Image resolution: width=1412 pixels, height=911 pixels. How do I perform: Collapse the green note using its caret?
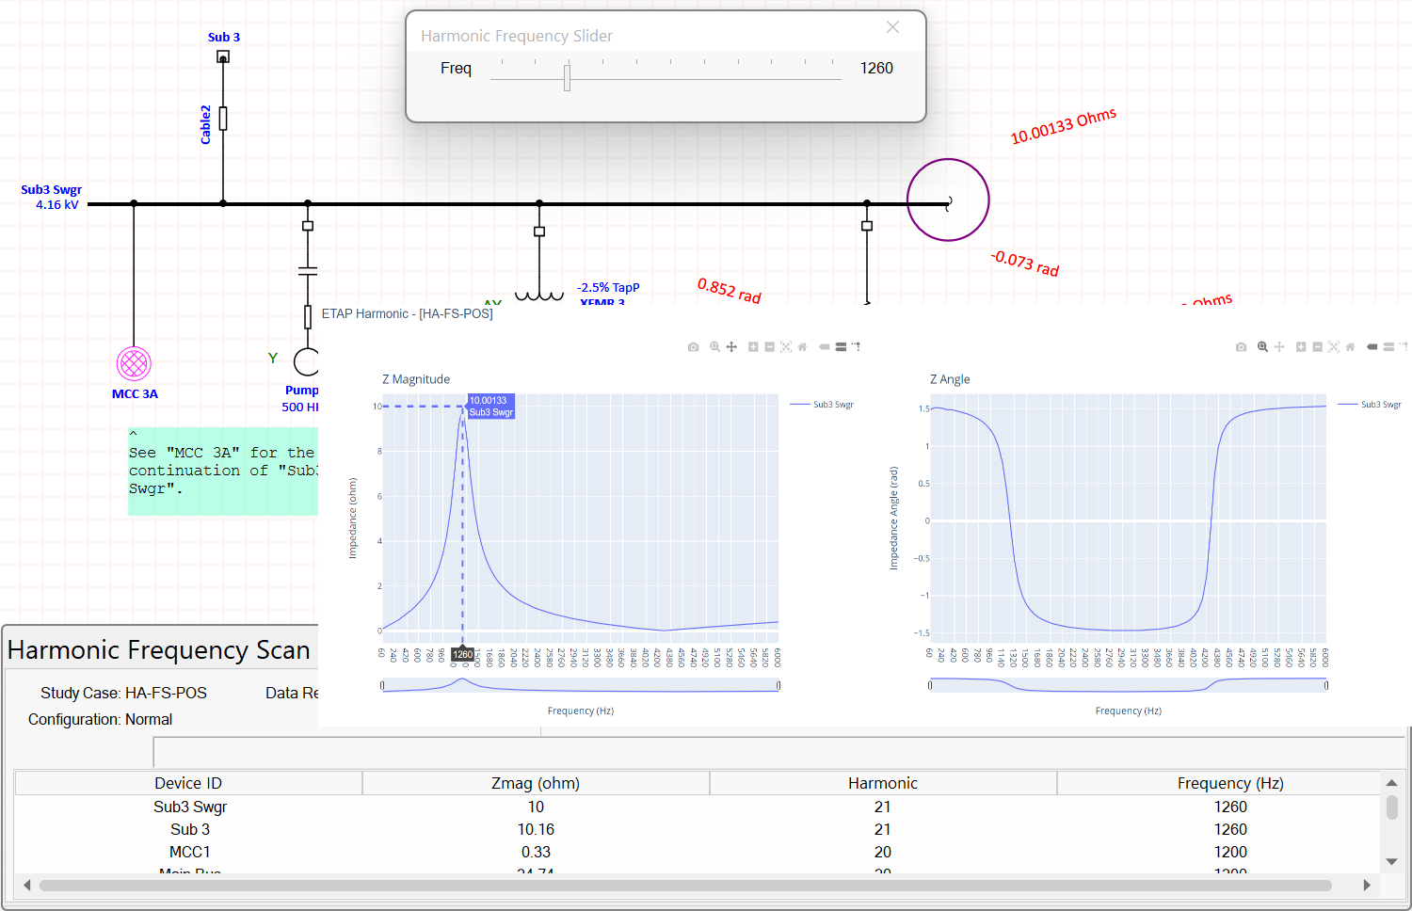click(x=134, y=434)
